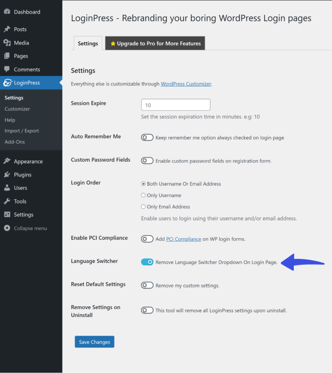Open the Customizer submenu item

(x=17, y=109)
